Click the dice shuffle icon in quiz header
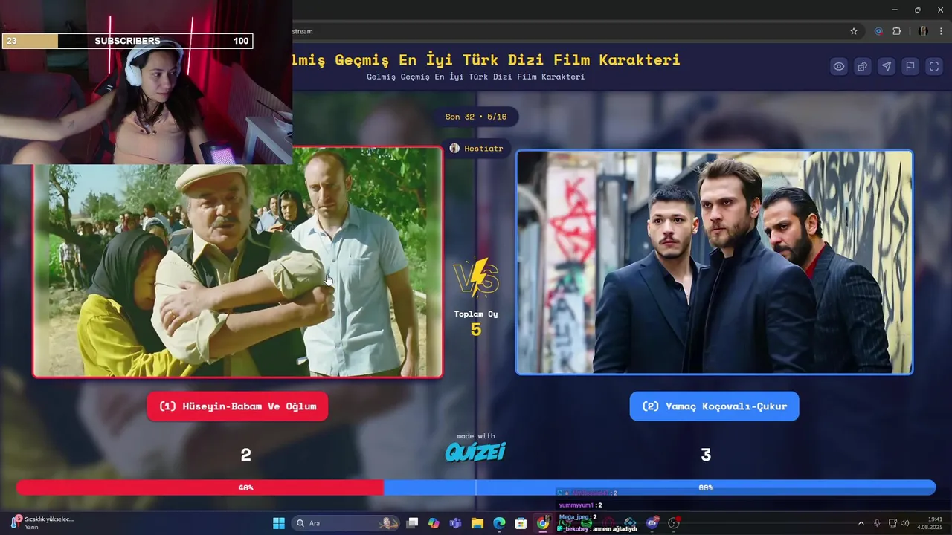Image resolution: width=952 pixels, height=535 pixels. tap(863, 66)
